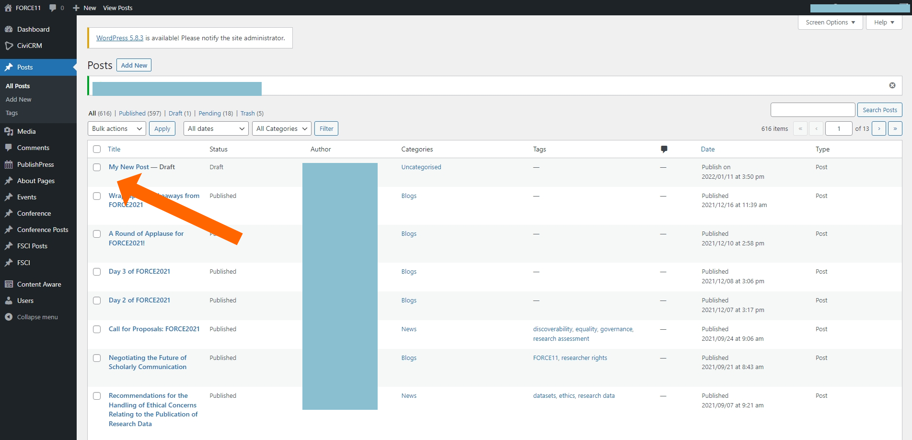Check the My New Post row checkbox

97,167
